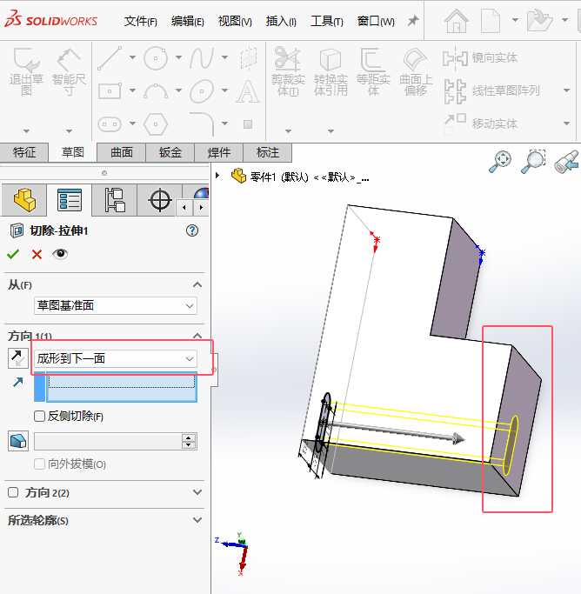Click the Open document icon
This screenshot has height=594, width=581.
click(x=539, y=21)
